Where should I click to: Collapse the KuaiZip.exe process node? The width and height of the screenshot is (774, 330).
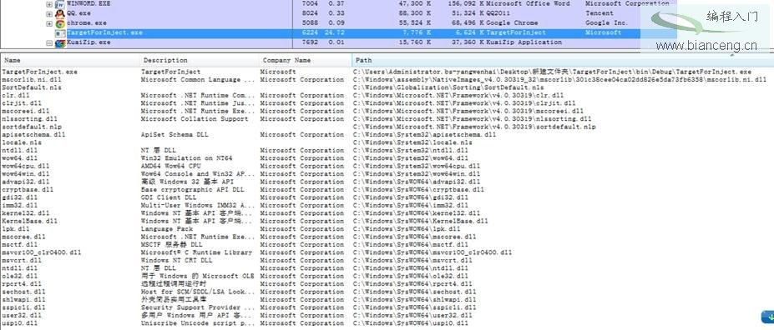coord(49,42)
